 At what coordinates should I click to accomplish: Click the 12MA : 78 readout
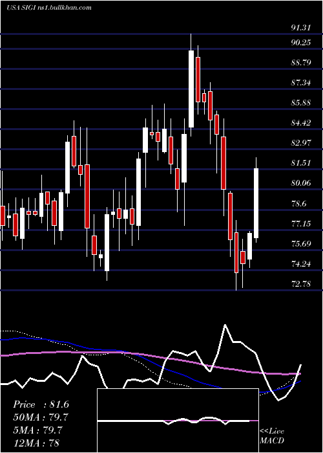(36, 443)
